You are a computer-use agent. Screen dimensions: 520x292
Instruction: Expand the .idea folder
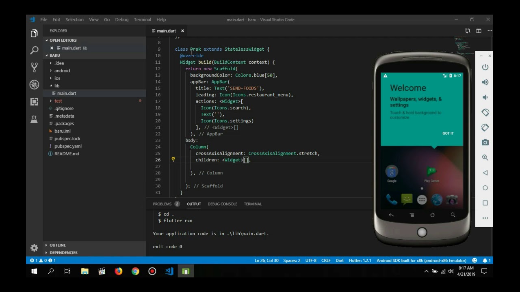(59, 63)
